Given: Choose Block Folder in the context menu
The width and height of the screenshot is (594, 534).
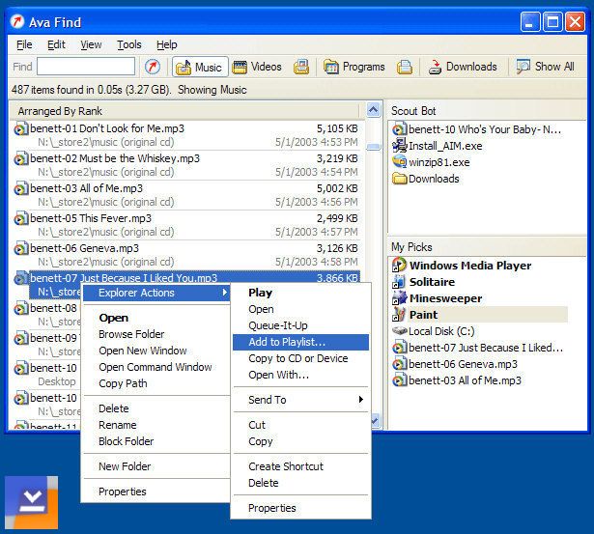Looking at the screenshot, I should click(156, 441).
